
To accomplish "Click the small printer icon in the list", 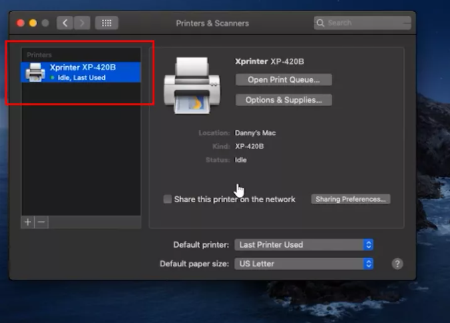I will (x=35, y=72).
